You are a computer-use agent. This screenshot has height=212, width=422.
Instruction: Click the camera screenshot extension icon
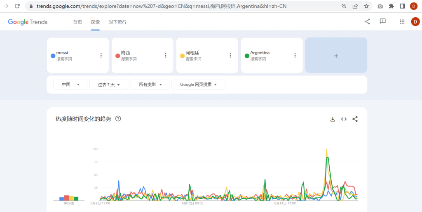(380, 6)
